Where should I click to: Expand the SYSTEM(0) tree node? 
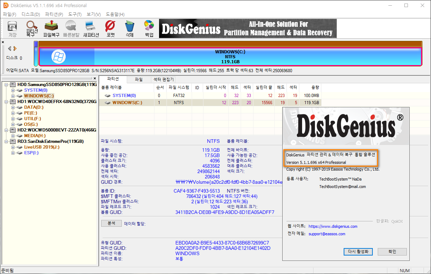pyautogui.click(x=13, y=90)
